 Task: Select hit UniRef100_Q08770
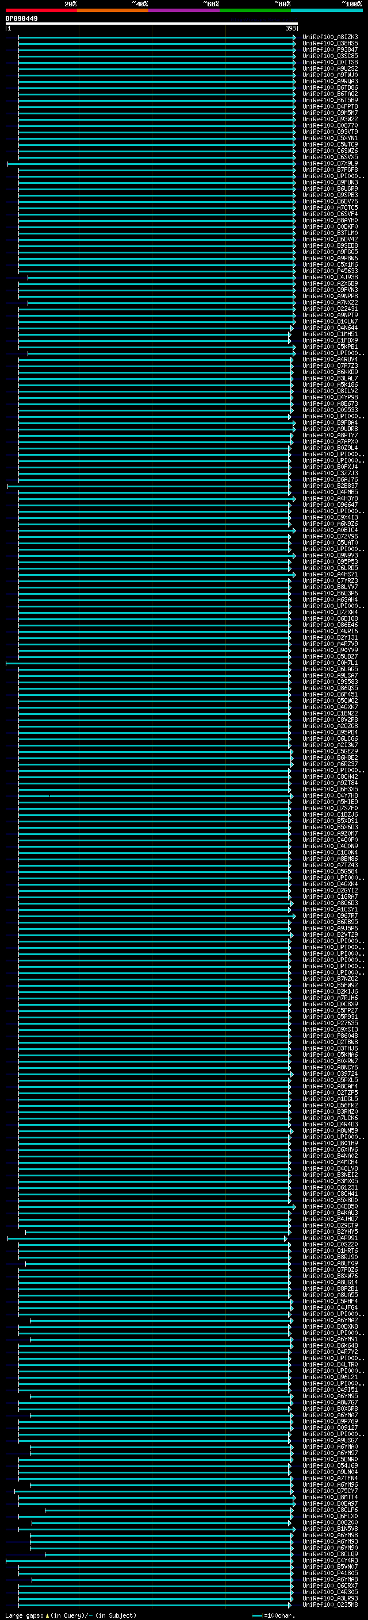[330, 126]
